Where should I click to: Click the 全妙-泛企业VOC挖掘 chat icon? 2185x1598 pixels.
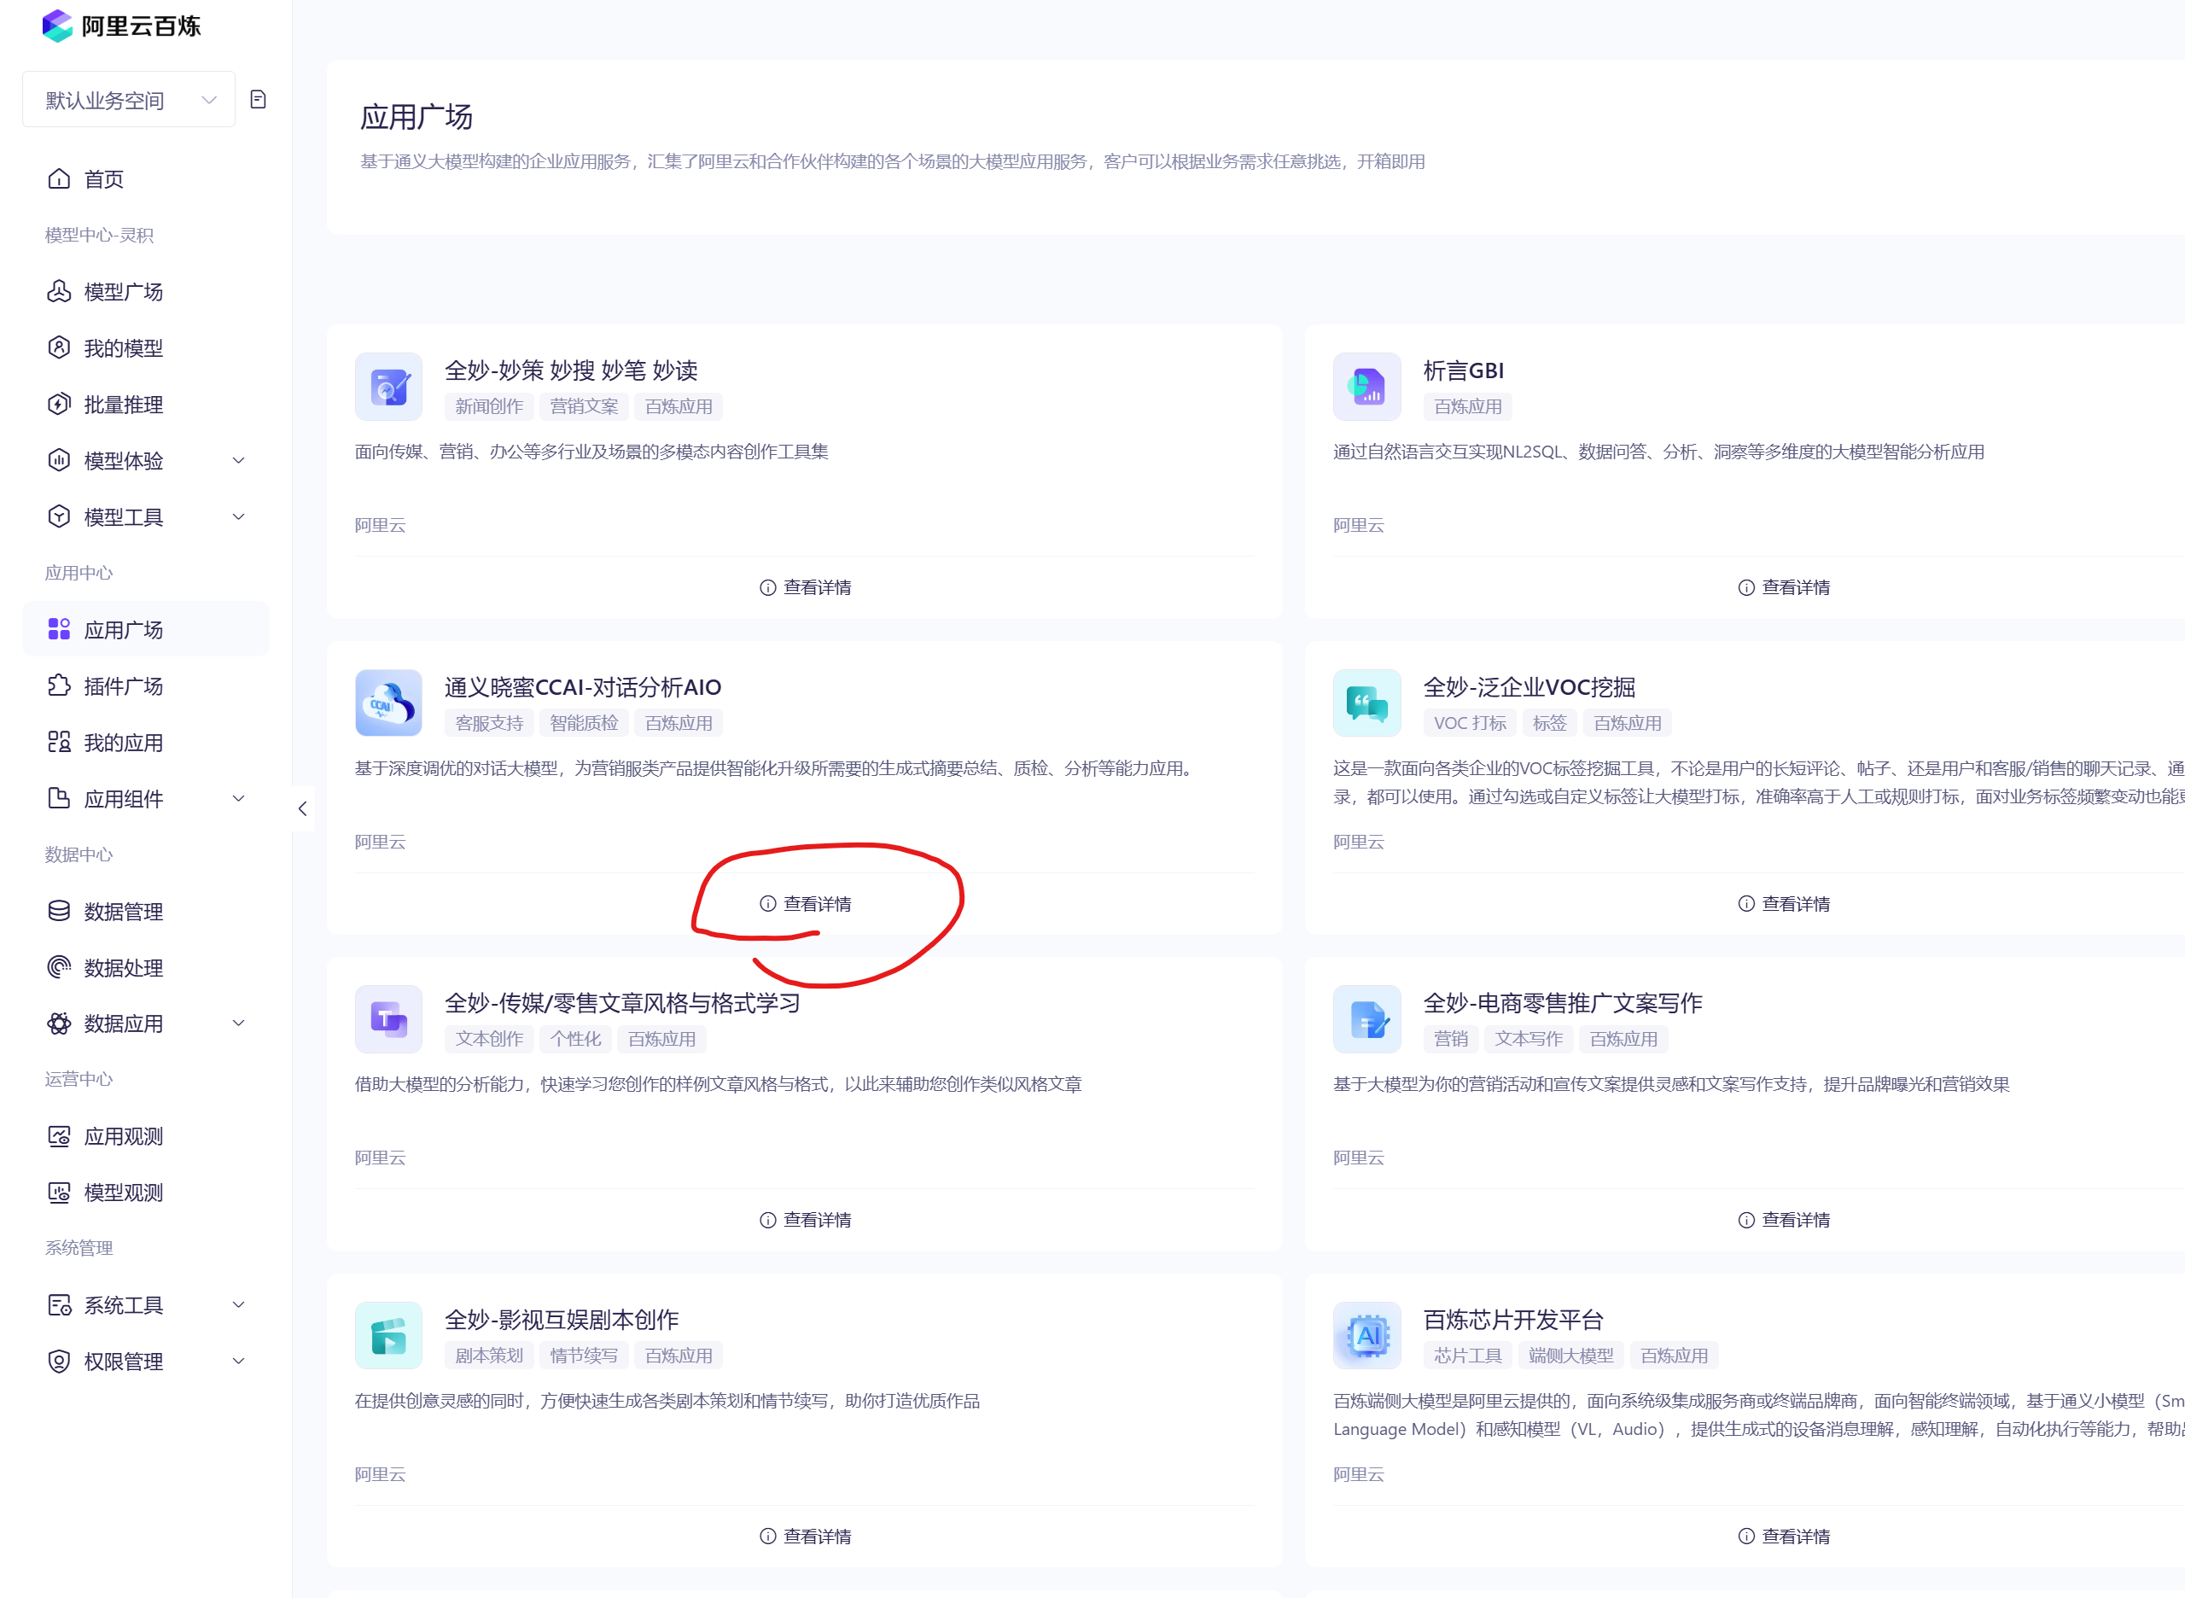1366,703
